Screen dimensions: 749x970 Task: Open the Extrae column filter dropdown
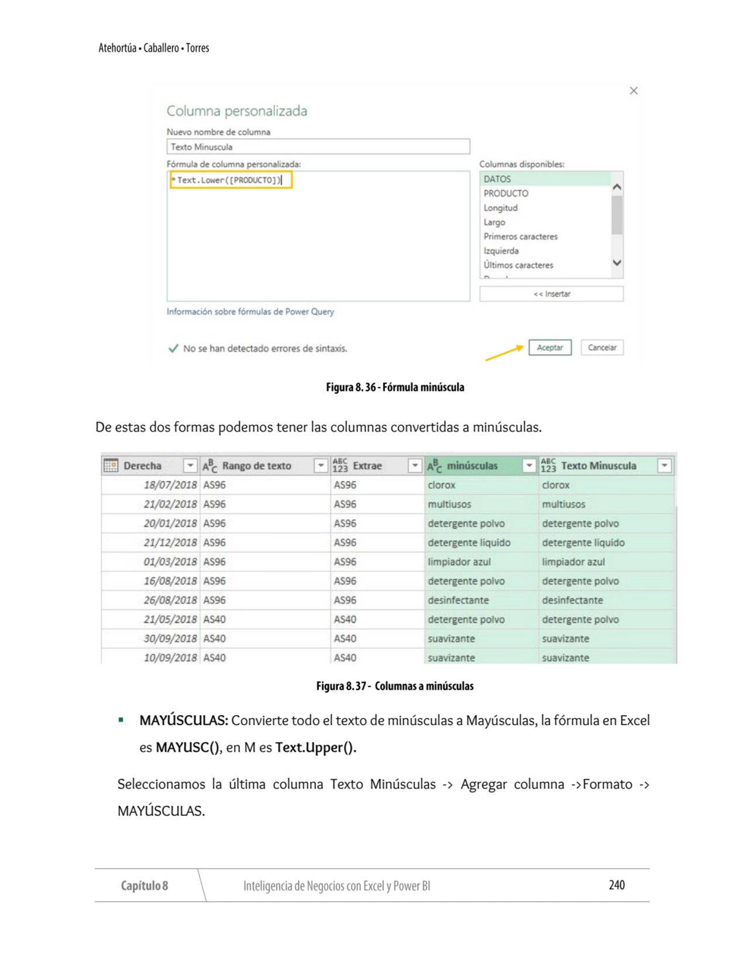point(414,466)
